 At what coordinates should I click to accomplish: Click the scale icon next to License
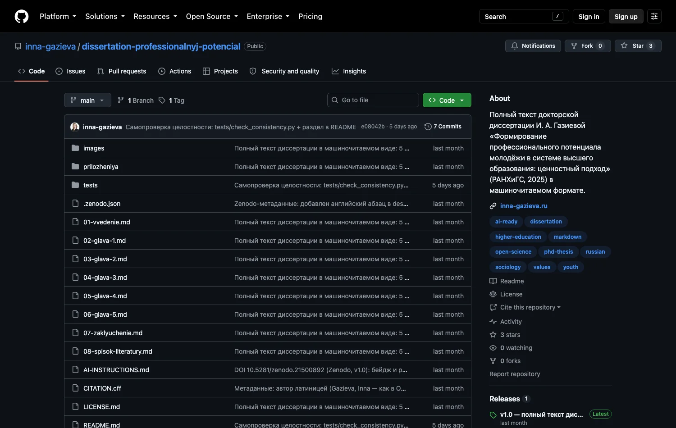[493, 294]
